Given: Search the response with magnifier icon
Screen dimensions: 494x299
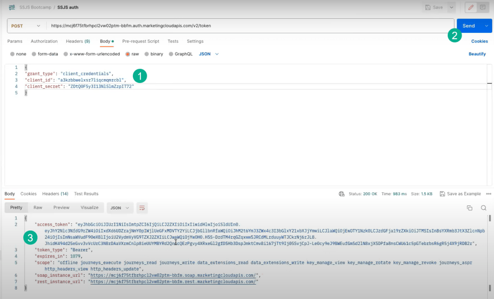Looking at the screenshot, I should coord(483,208).
